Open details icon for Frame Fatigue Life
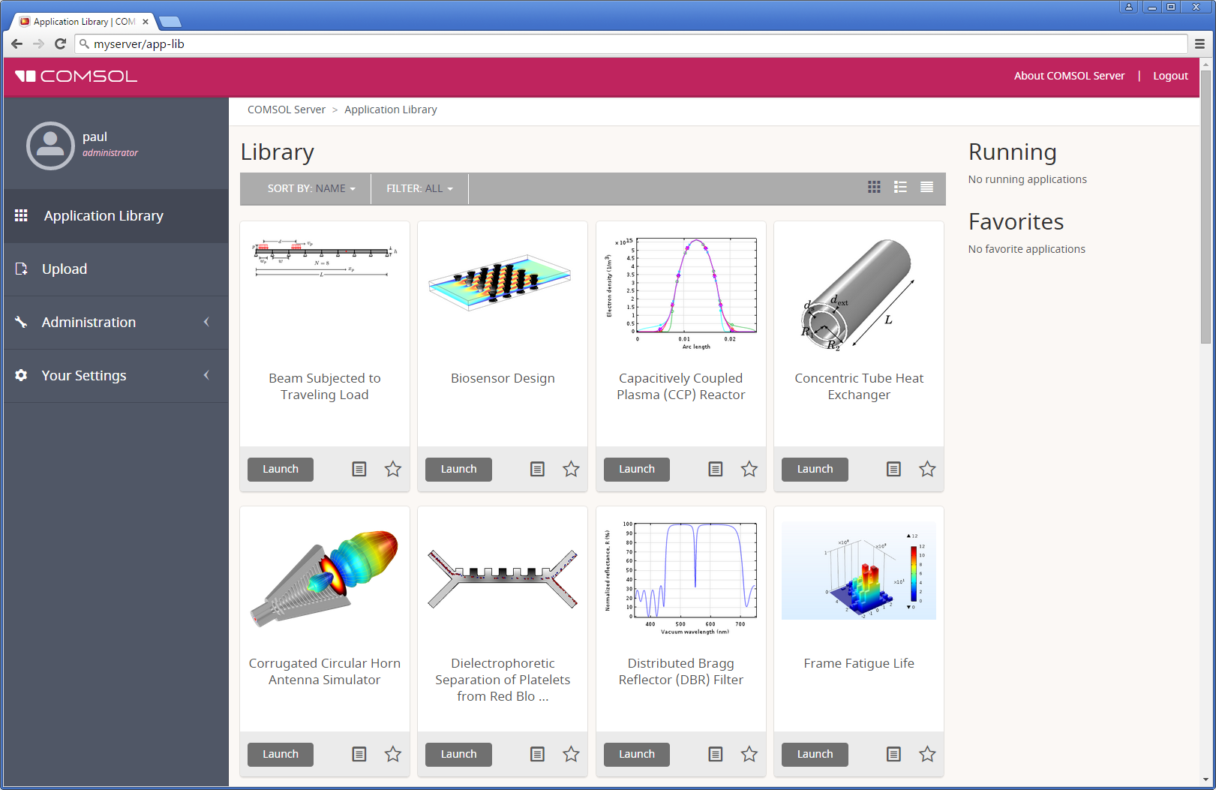Viewport: 1216px width, 790px height. tap(893, 755)
